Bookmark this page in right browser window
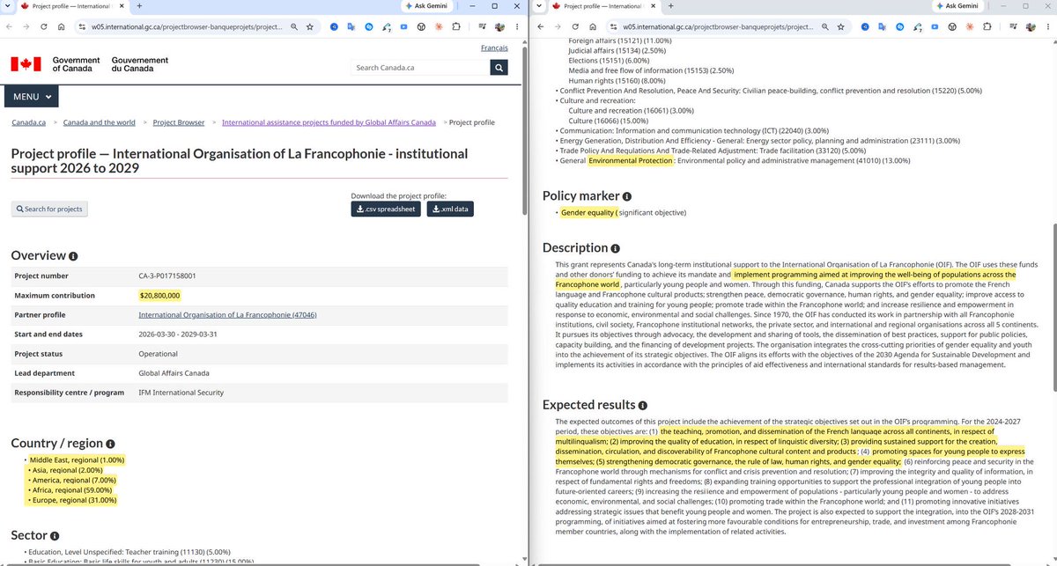This screenshot has width=1057, height=566. (841, 27)
